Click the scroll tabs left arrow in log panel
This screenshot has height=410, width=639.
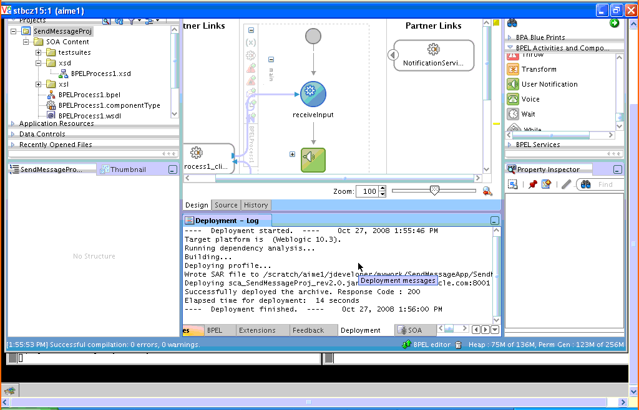coord(476,330)
